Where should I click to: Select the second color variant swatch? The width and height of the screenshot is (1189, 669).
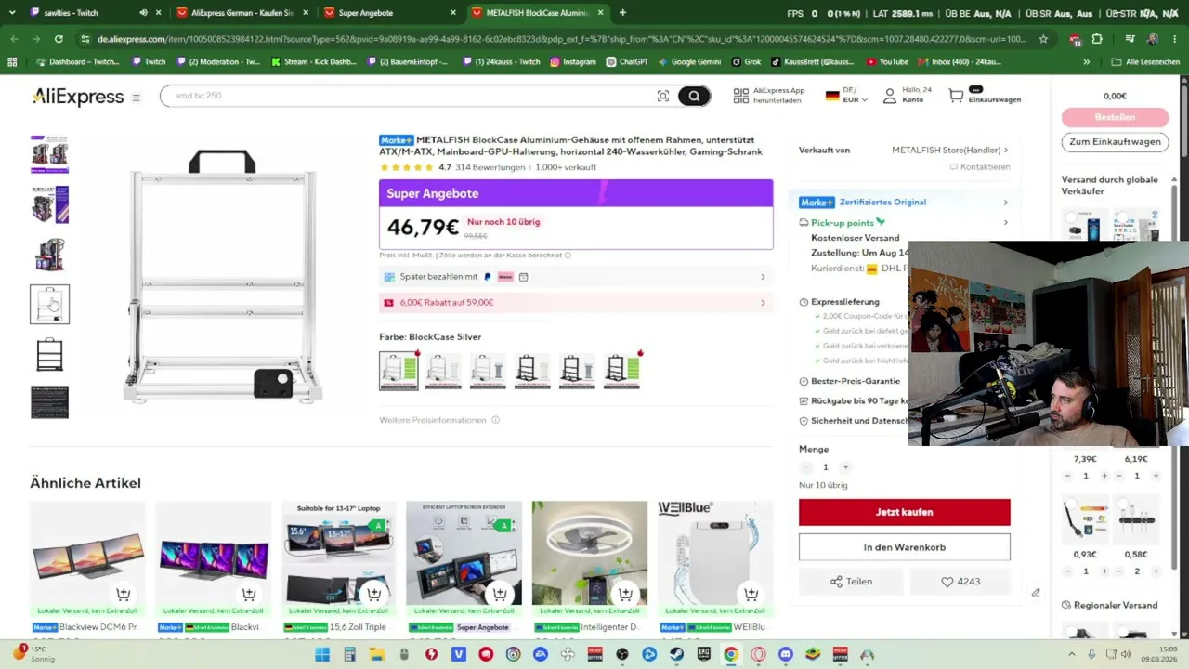coord(443,371)
